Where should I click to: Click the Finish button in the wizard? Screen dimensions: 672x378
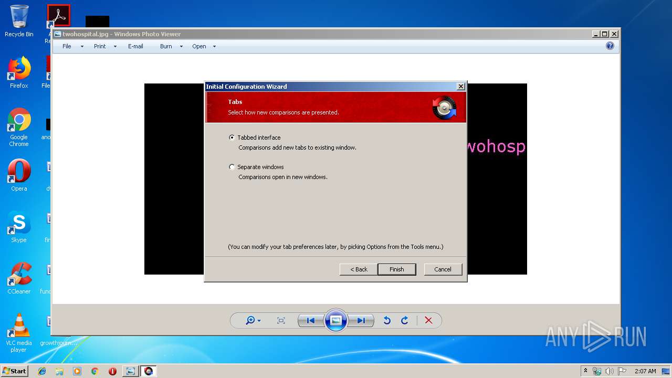point(397,269)
